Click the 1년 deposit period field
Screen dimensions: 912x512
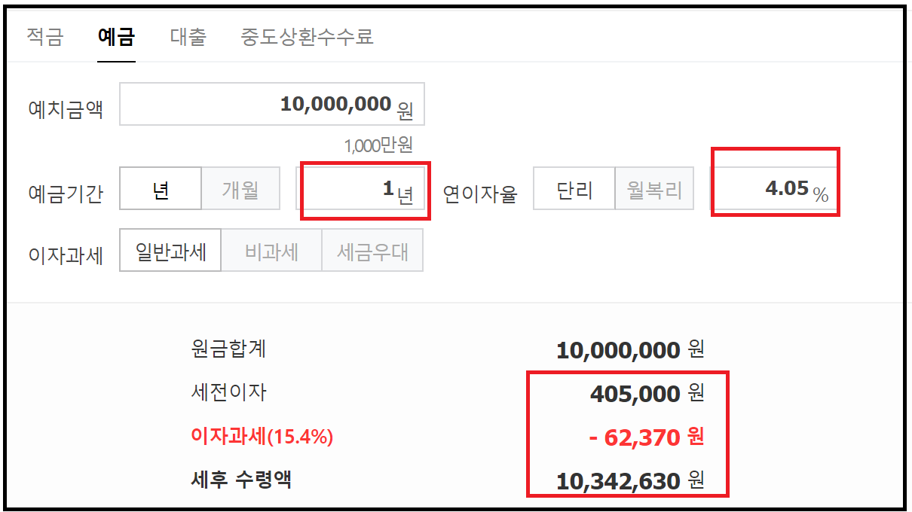pyautogui.click(x=364, y=189)
